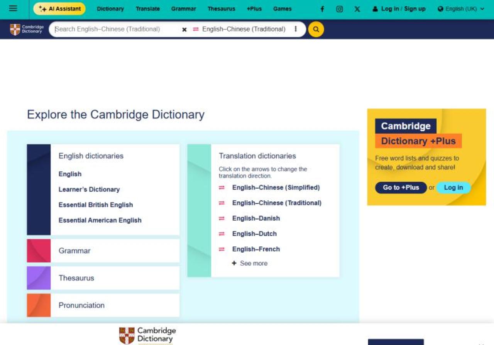The height and width of the screenshot is (345, 494).
Task: Open Essential American English dictionary
Action: coord(100,220)
